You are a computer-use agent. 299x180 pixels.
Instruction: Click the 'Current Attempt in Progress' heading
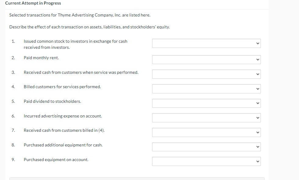[32, 3]
